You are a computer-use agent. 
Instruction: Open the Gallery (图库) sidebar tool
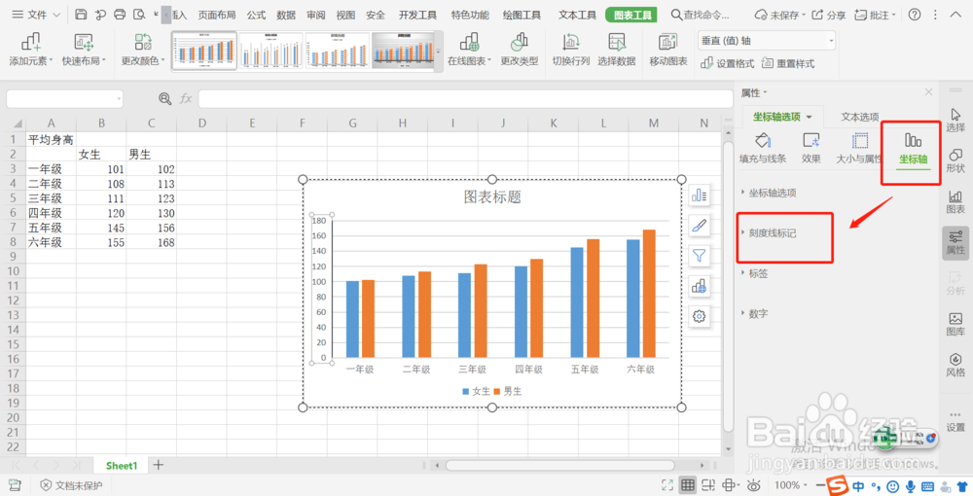tap(955, 324)
